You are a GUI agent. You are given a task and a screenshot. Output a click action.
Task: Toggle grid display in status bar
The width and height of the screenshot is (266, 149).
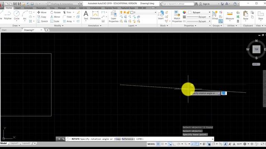pos(158,144)
